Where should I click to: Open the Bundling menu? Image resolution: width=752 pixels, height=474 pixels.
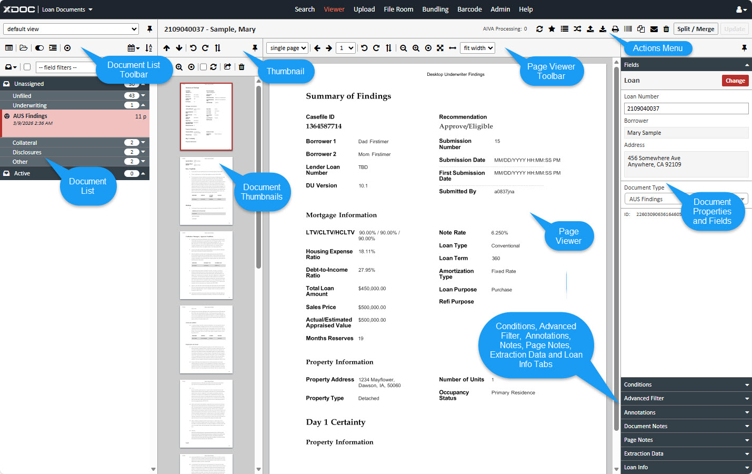(x=435, y=9)
